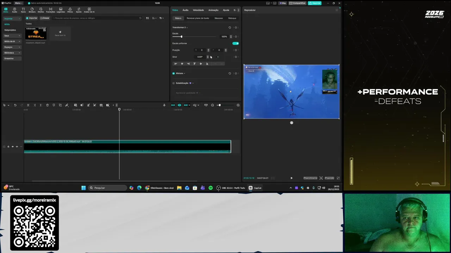Click the marker shield icon in timeline toolbar
This screenshot has width=451, height=253.
point(54,105)
